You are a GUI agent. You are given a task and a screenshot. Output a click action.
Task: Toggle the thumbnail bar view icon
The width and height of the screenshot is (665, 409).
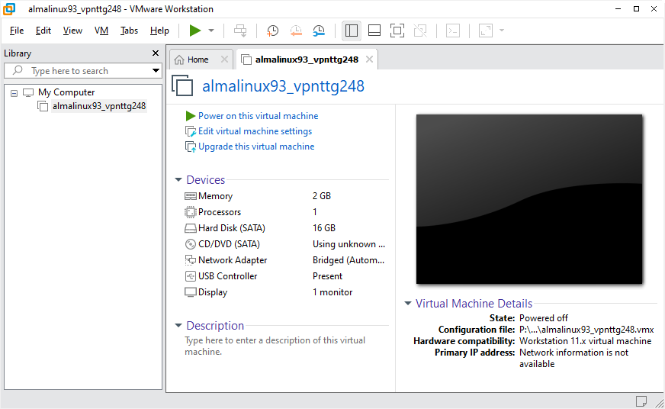click(x=374, y=31)
